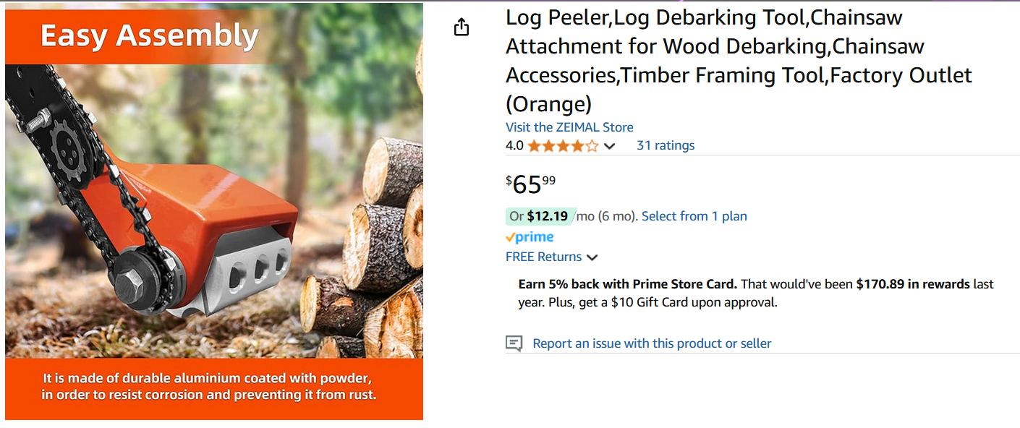Image resolution: width=1020 pixels, height=428 pixels.
Task: Click the aluminium description caption under image
Action: click(209, 387)
